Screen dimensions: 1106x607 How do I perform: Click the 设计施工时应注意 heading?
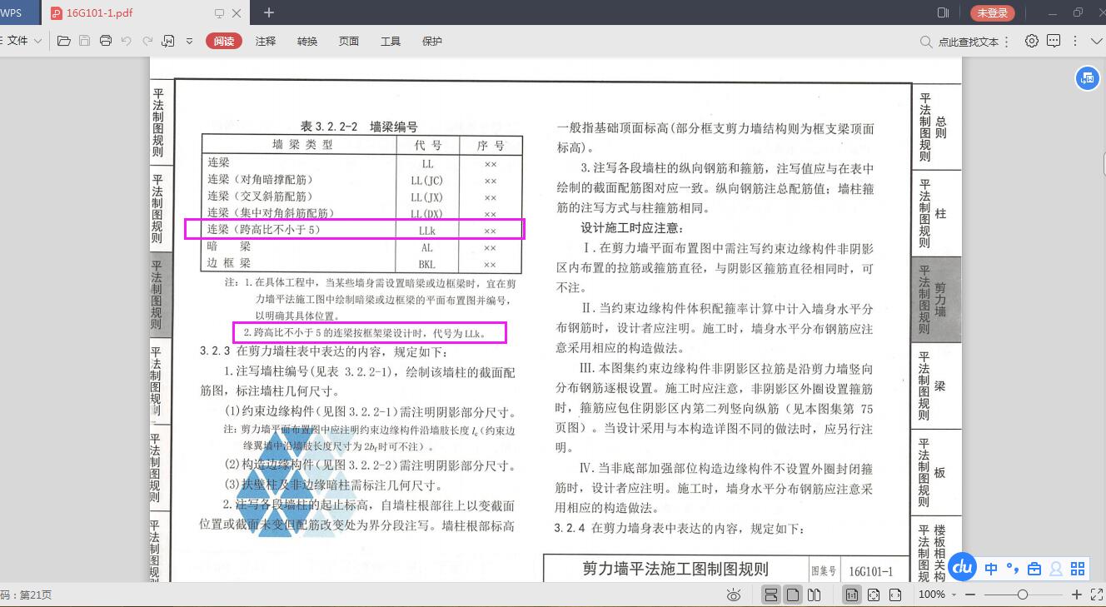[632, 227]
